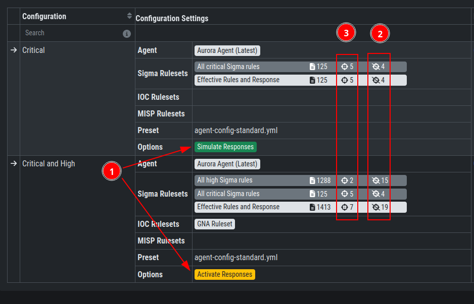Click the Critical configuration name
Image resolution: width=474 pixels, height=304 pixels.
click(x=33, y=50)
